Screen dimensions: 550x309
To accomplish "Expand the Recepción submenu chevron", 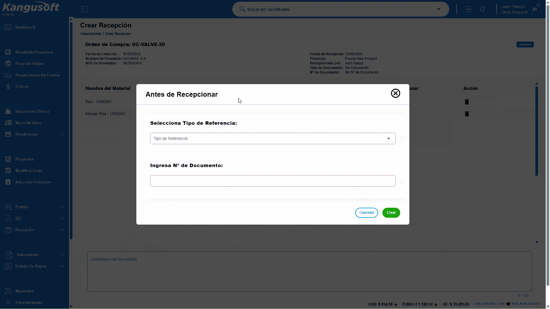I will point(62,230).
